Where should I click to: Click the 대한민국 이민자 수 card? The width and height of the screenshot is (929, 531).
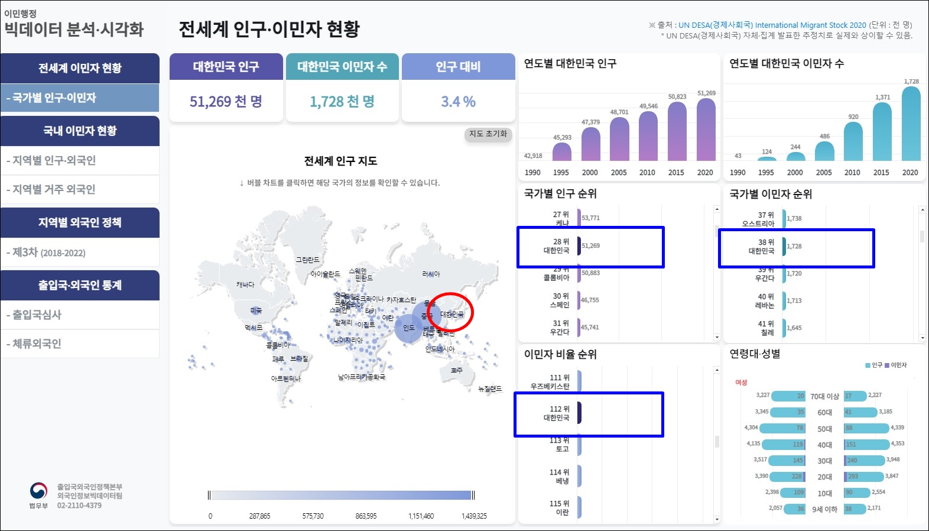click(x=342, y=88)
